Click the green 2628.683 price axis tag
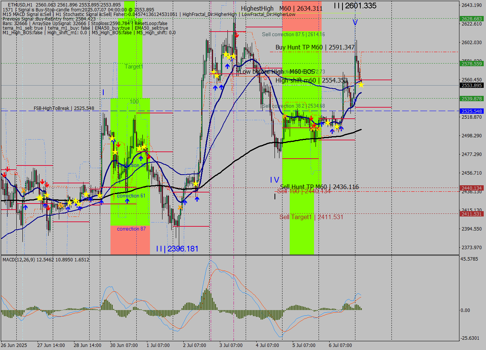This screenshot has height=350, width=486. [x=472, y=19]
